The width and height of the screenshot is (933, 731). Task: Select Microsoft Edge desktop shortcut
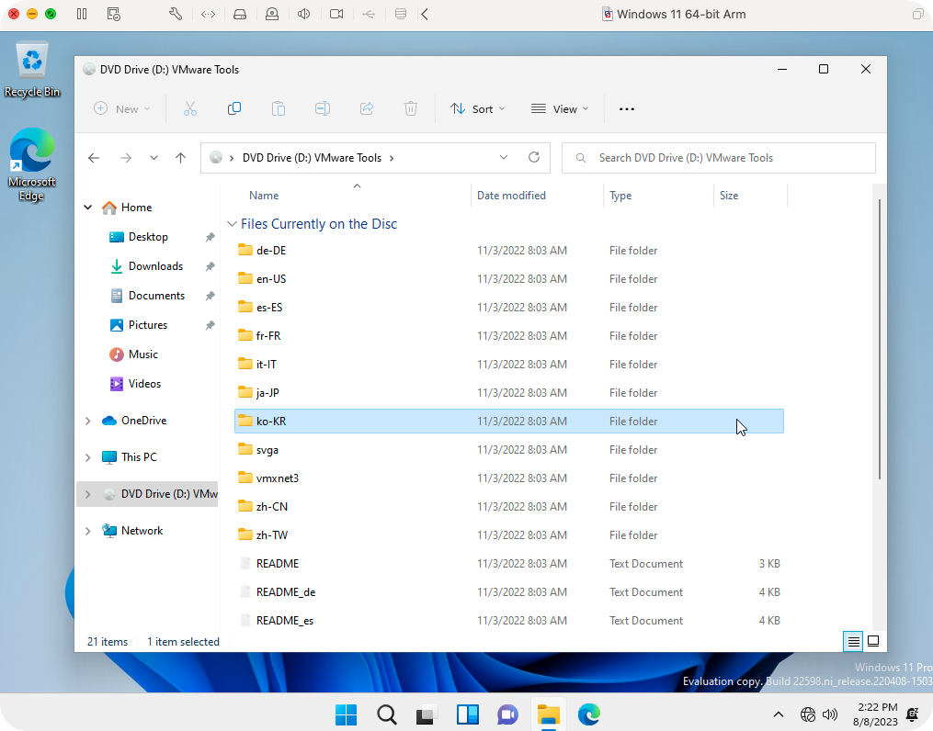coord(32,165)
